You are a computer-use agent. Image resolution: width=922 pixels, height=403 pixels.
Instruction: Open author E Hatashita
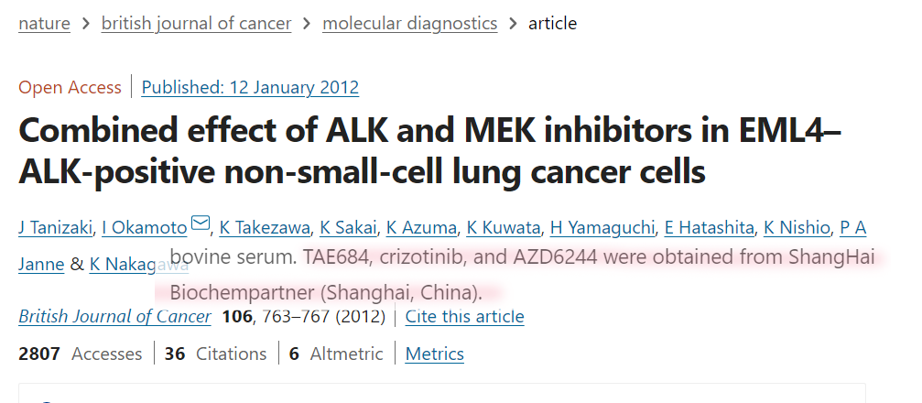(710, 228)
